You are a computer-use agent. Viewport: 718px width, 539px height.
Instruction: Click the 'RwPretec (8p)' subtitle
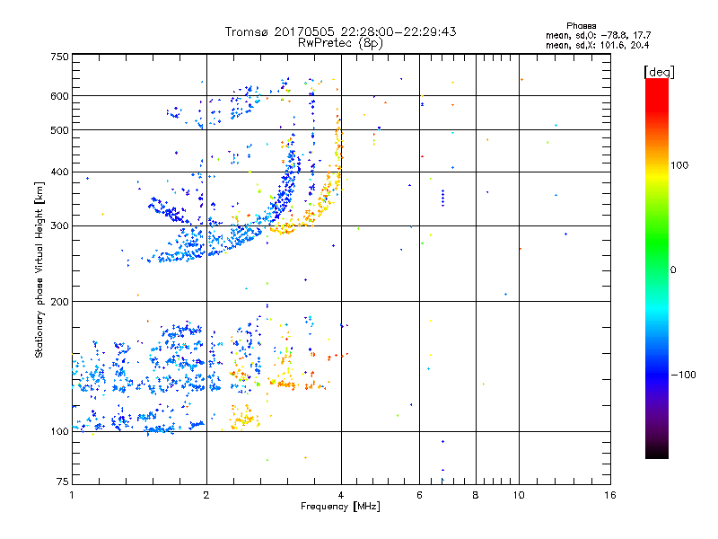[x=340, y=43]
